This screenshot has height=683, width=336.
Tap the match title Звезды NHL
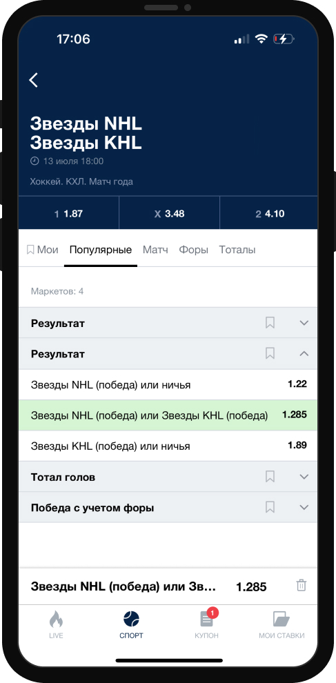click(86, 123)
